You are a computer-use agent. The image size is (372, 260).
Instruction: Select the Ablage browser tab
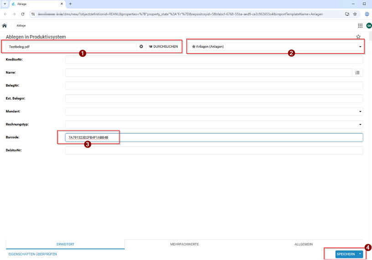click(37, 4)
